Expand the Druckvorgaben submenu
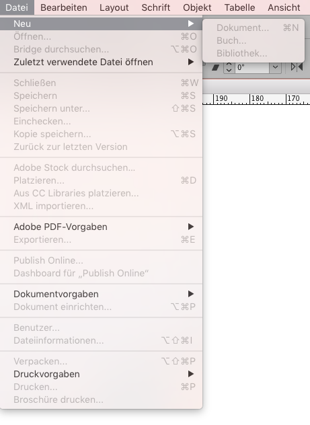The height and width of the screenshot is (425, 310). pyautogui.click(x=101, y=374)
